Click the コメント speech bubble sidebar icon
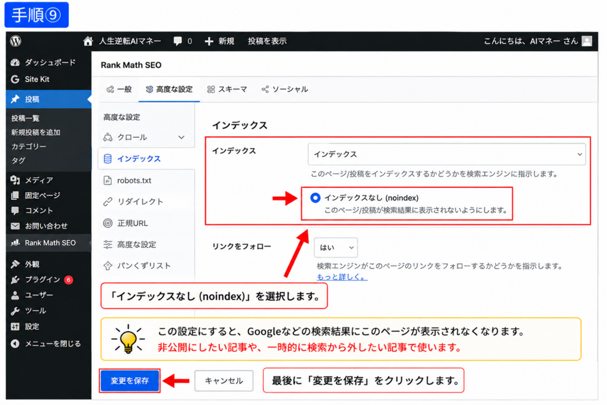607x405 pixels. [15, 211]
